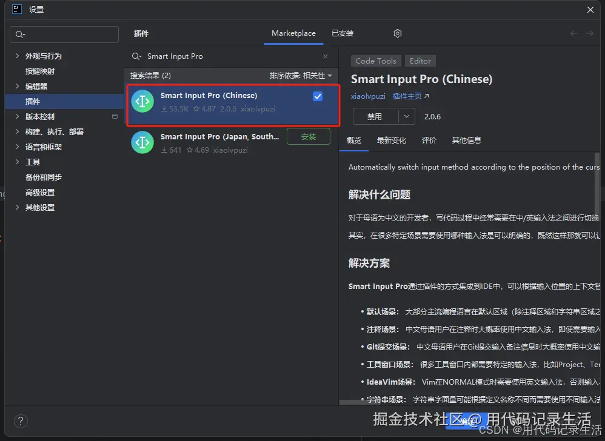Click 解决什么问题 heading
The width and height of the screenshot is (605, 441).
[379, 194]
